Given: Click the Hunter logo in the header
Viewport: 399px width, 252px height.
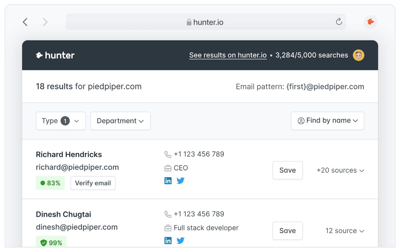Looking at the screenshot, I should click(x=55, y=55).
